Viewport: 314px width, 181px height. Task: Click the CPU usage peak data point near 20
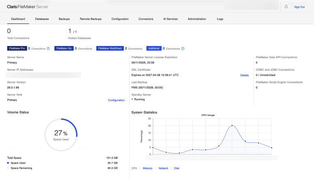tap(232, 126)
